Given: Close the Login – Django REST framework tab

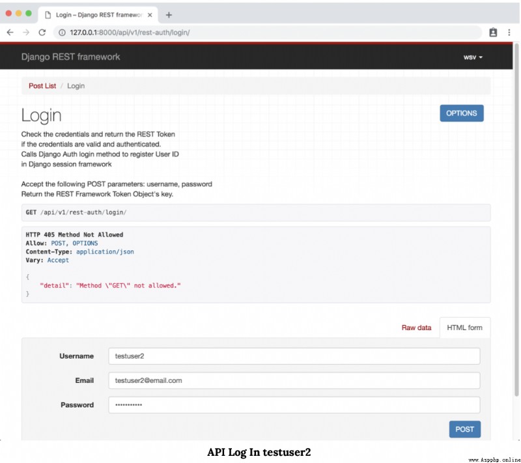Looking at the screenshot, I should 150,15.
